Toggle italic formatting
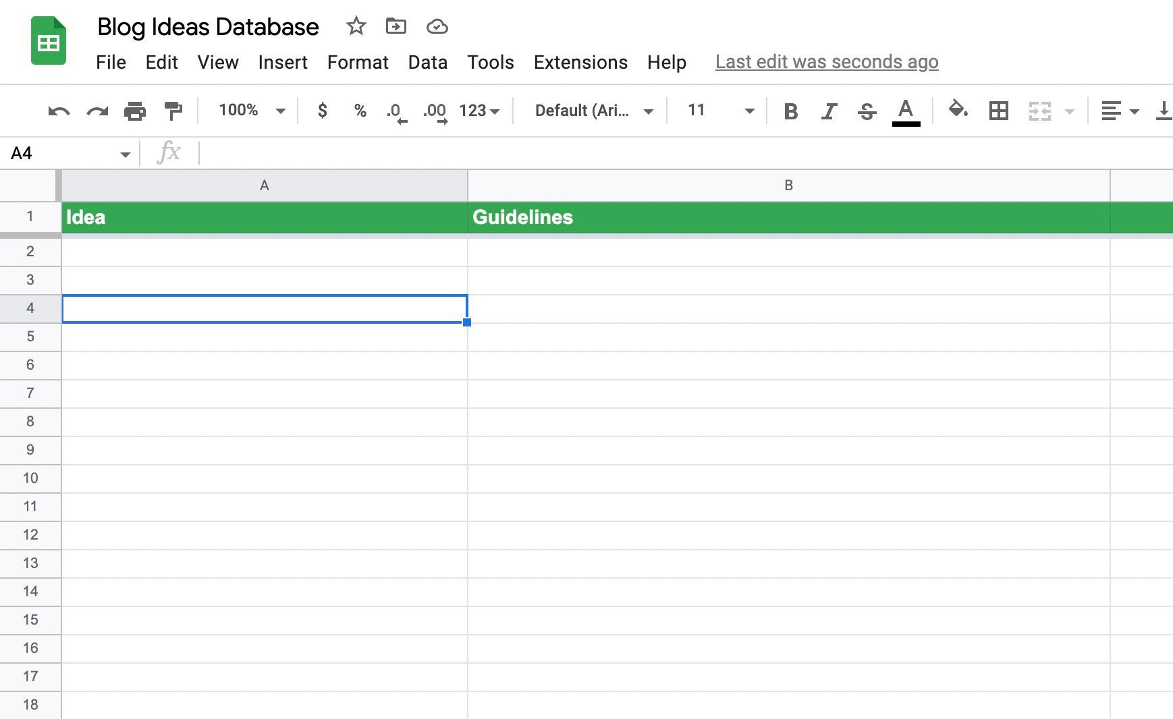 [829, 111]
